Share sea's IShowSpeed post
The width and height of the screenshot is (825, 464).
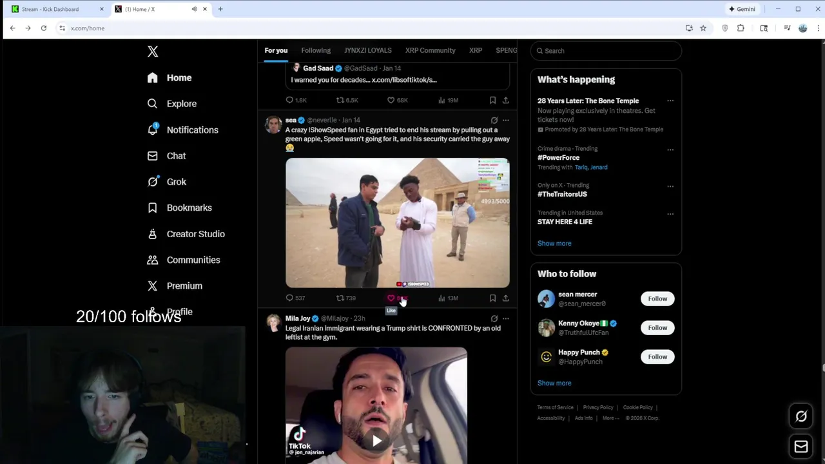click(x=506, y=298)
